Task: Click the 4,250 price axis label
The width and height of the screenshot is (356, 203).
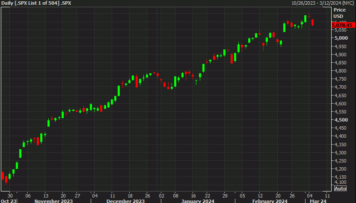Action: tap(340, 161)
